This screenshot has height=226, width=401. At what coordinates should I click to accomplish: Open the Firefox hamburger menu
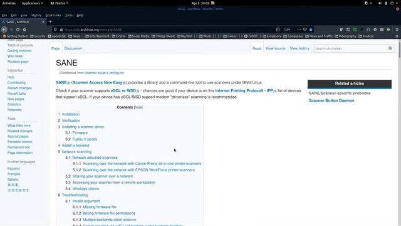coord(397,30)
